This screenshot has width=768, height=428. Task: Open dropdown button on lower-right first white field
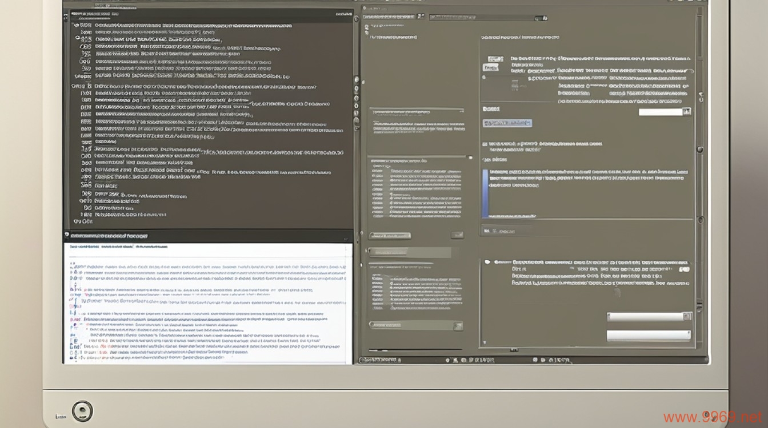coord(687,317)
